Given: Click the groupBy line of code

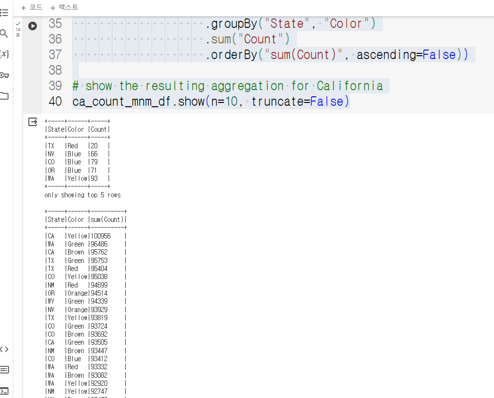Looking at the screenshot, I should point(290,24).
